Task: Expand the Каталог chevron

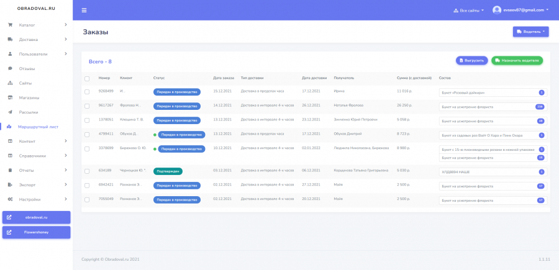Action: (x=66, y=25)
